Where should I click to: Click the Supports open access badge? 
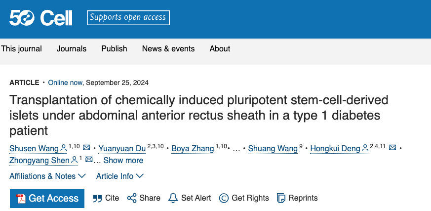[128, 18]
